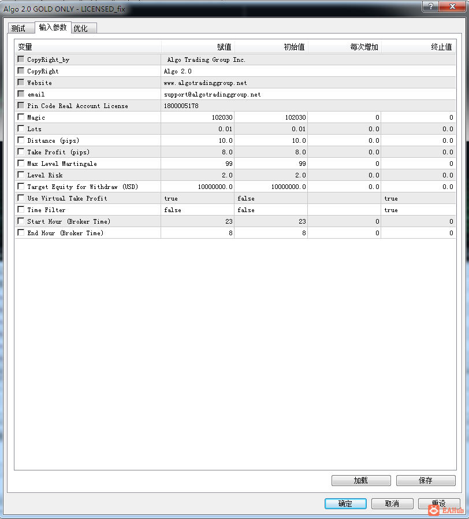Select Max Level Martingale 初始值 cell 99
This screenshot has width=469, height=519.
click(271, 164)
